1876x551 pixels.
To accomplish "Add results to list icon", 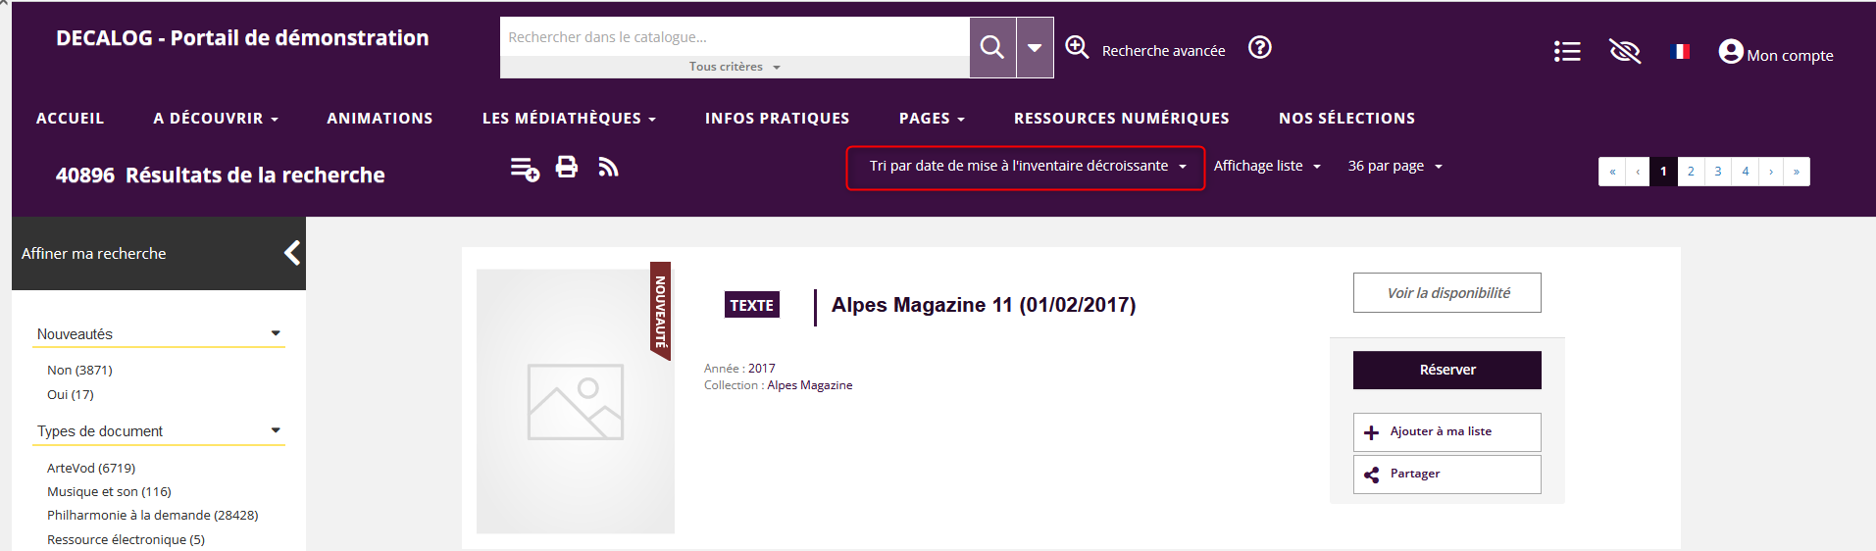I will [x=525, y=169].
